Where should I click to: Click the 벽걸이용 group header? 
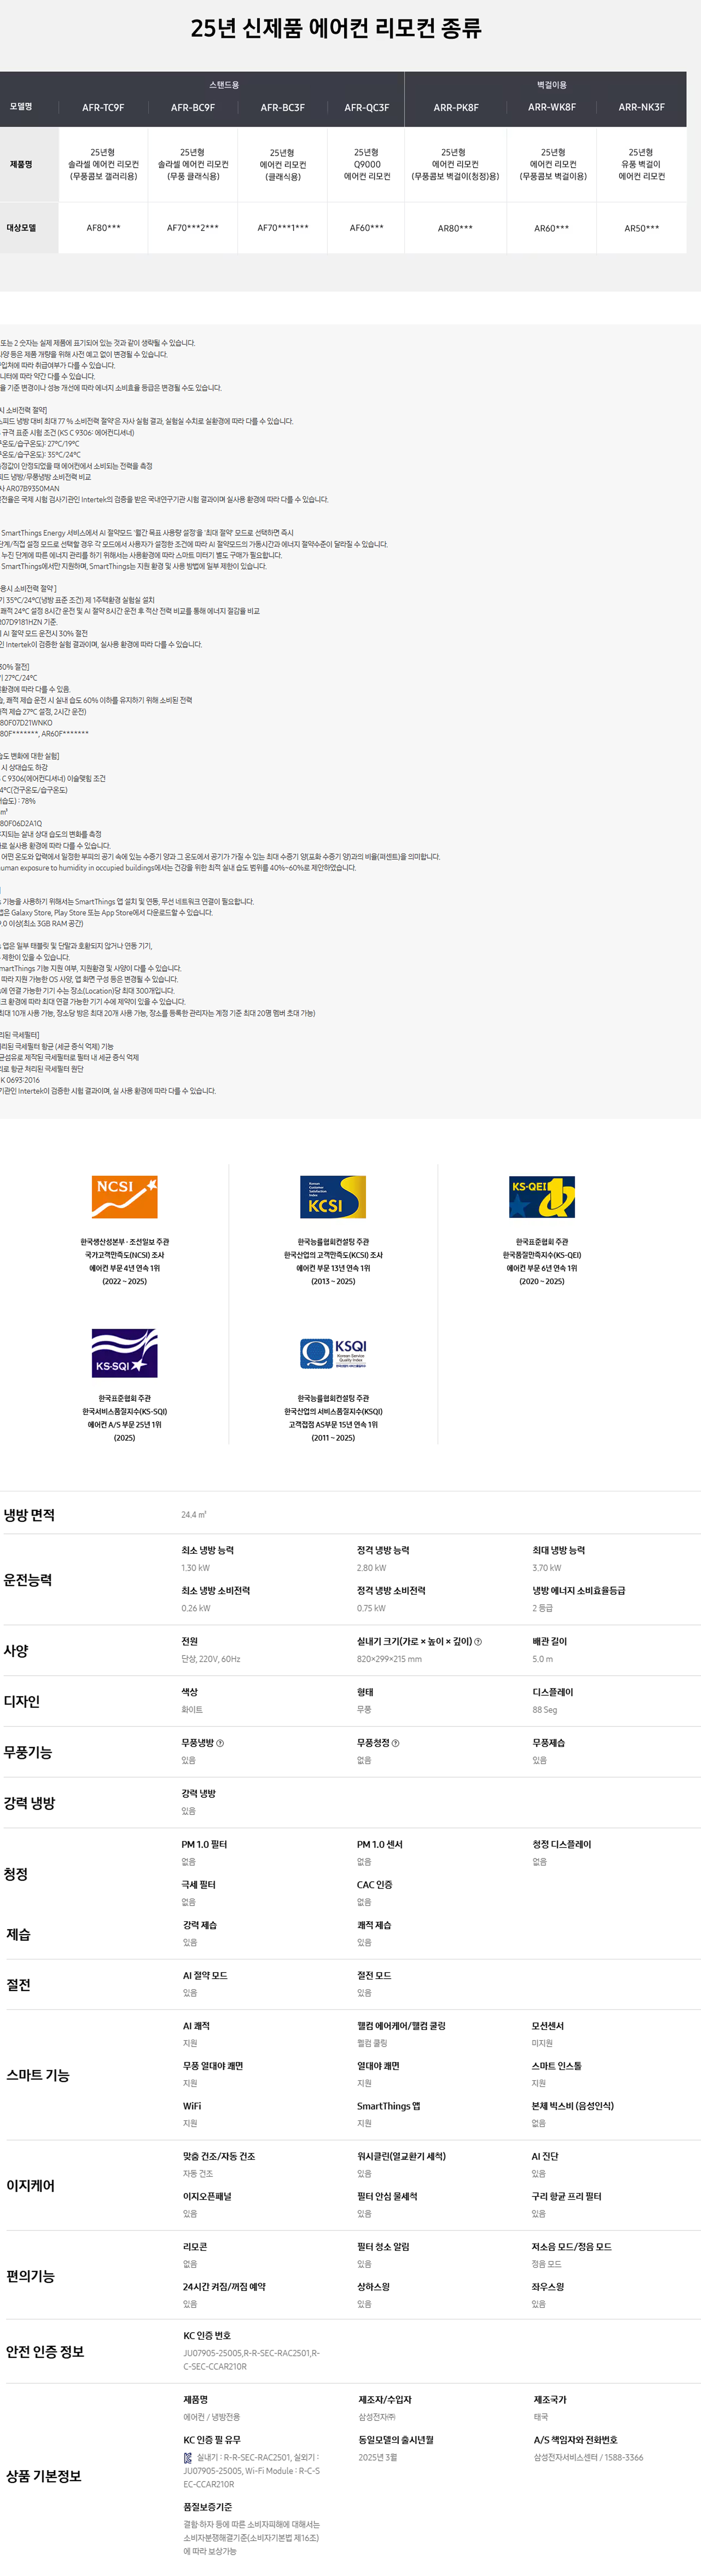(x=552, y=85)
